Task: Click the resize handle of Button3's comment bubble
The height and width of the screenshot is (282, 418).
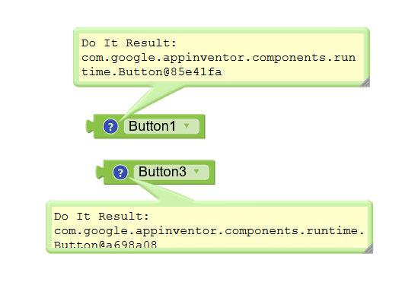Action: (368, 249)
